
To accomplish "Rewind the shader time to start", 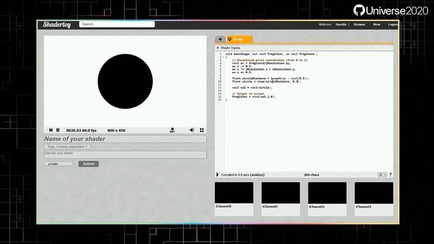I will pyautogui.click(x=51, y=130).
